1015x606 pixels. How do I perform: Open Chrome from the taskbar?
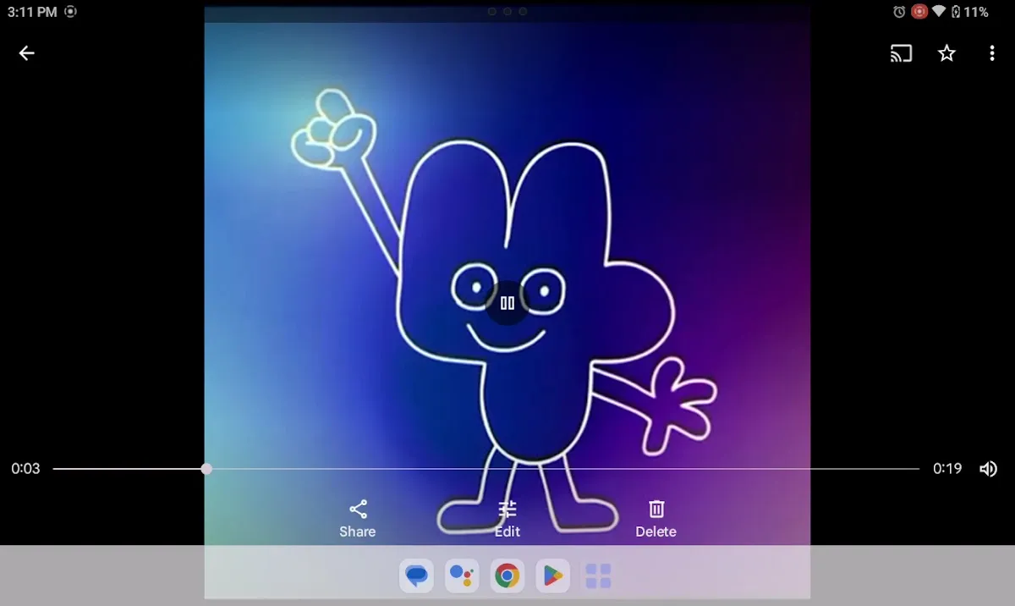pos(507,576)
